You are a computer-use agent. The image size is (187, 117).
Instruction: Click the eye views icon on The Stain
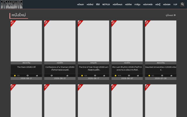pos(27,75)
